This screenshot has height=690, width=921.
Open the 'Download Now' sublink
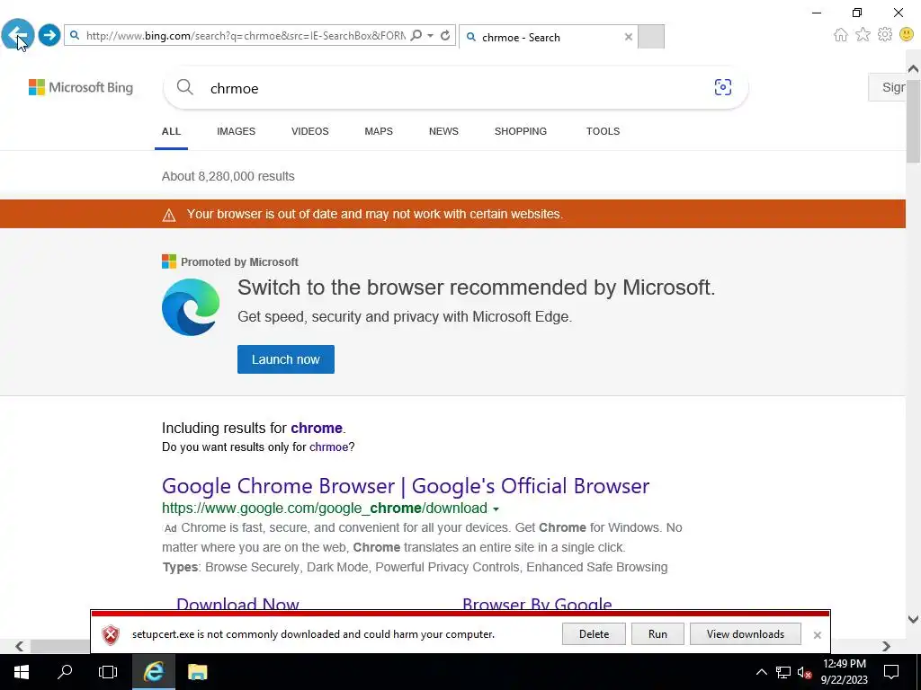tap(237, 603)
